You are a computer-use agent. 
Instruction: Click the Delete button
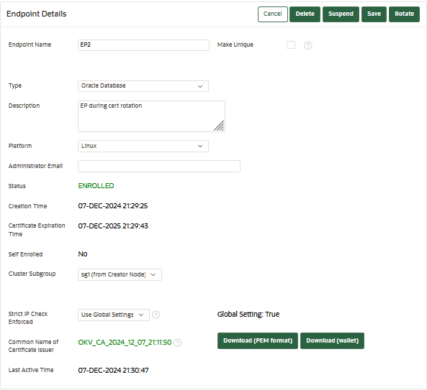click(305, 14)
